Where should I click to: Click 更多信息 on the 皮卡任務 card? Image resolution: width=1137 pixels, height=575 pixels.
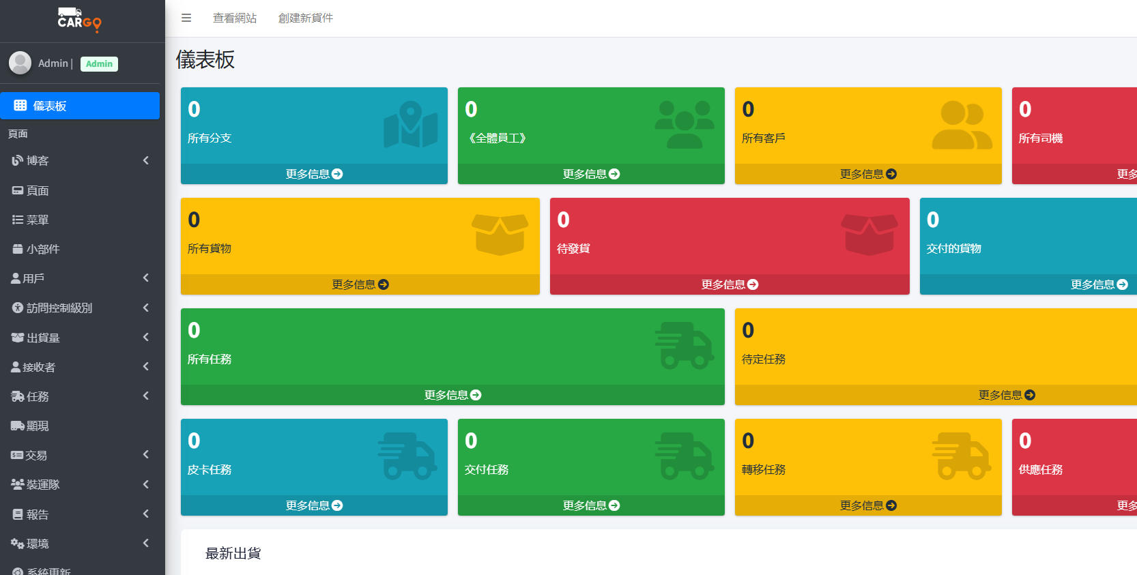314,505
